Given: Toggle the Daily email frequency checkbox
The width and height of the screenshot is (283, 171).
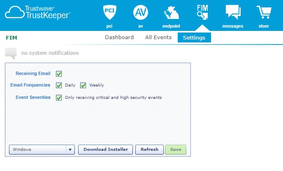Looking at the screenshot, I should [59, 85].
